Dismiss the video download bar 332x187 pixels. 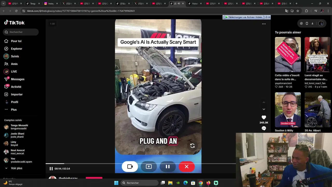269,17
